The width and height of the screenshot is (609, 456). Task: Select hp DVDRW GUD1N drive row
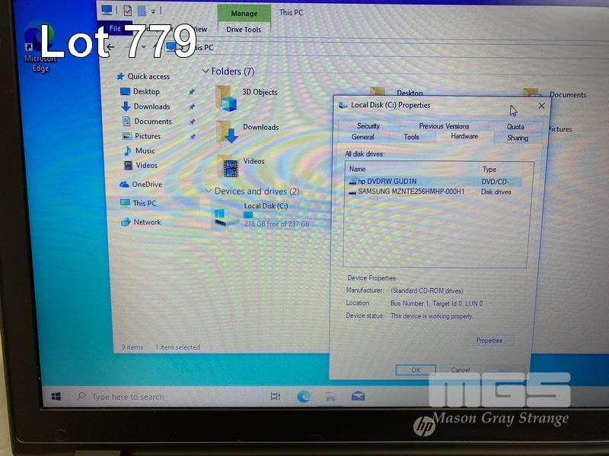pyautogui.click(x=434, y=181)
